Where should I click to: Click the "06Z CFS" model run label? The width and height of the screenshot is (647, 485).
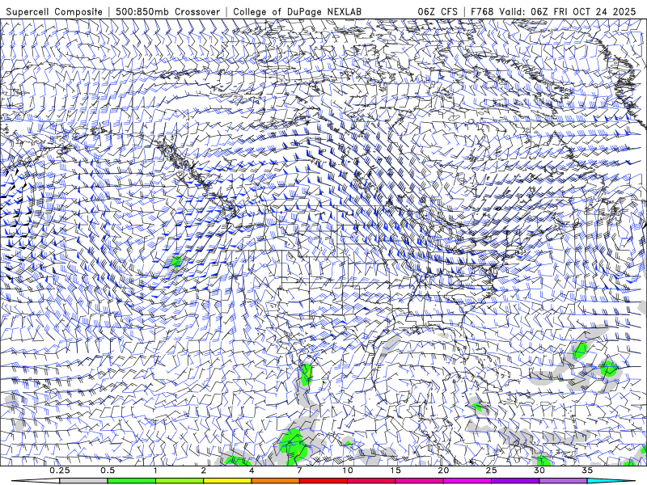[x=438, y=11]
